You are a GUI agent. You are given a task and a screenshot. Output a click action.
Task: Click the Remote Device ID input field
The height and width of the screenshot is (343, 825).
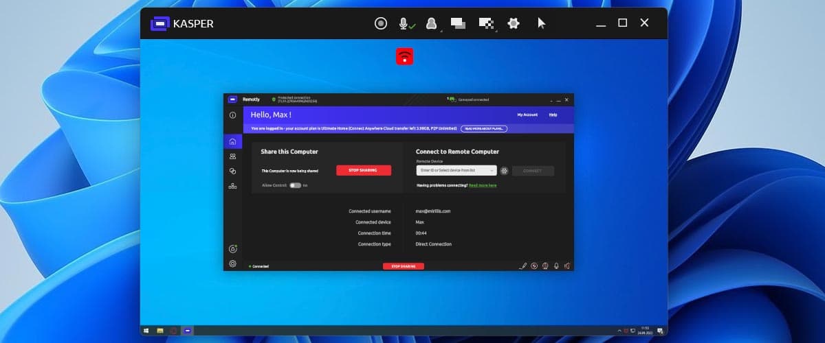click(456, 171)
